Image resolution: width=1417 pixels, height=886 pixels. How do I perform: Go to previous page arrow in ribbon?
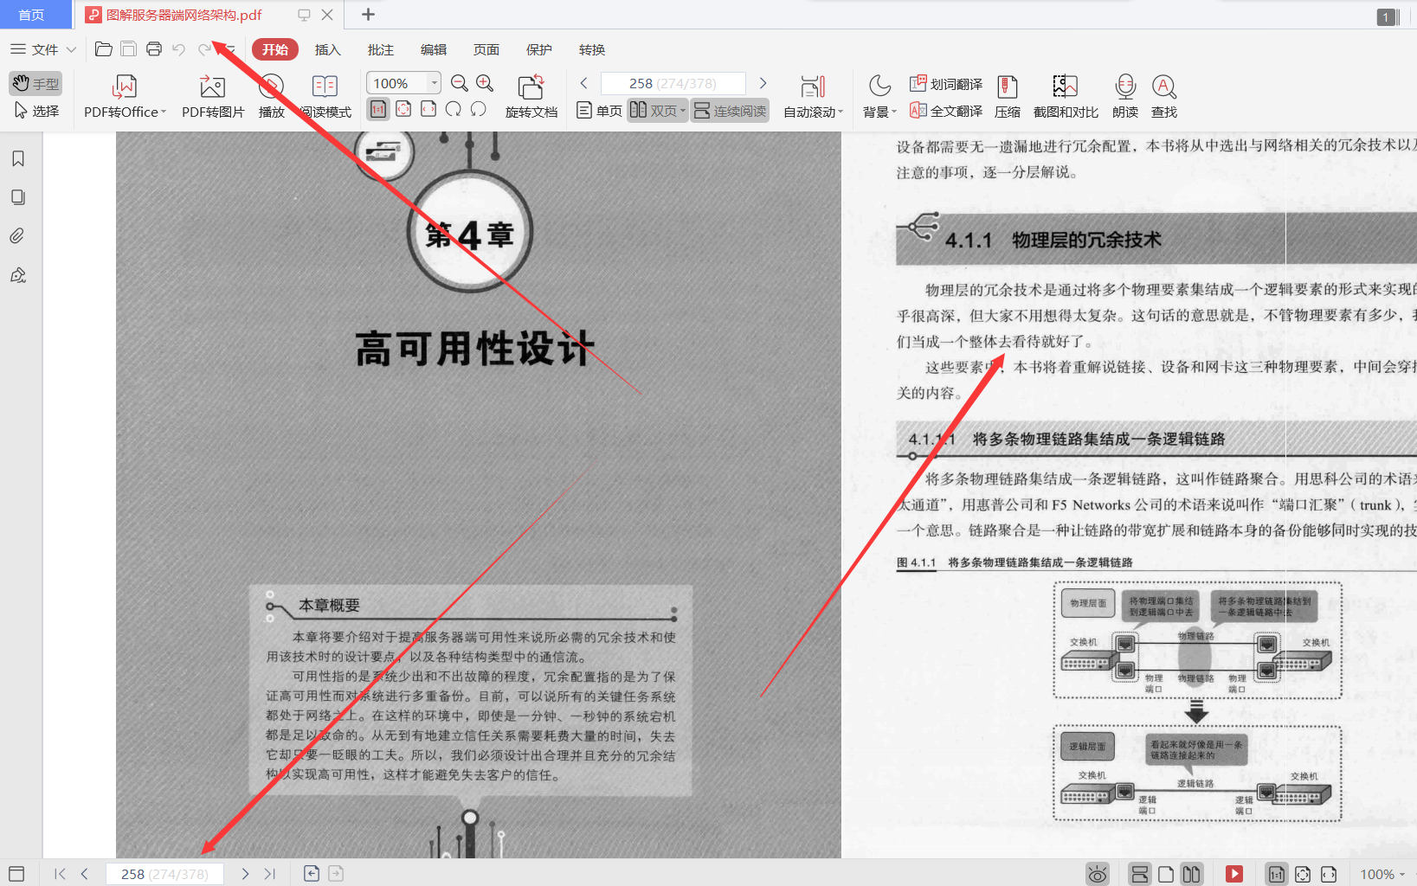(x=584, y=83)
